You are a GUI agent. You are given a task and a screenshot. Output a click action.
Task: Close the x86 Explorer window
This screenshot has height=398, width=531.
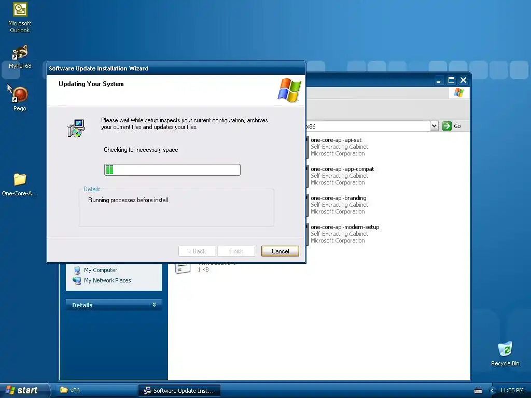pyautogui.click(x=463, y=80)
